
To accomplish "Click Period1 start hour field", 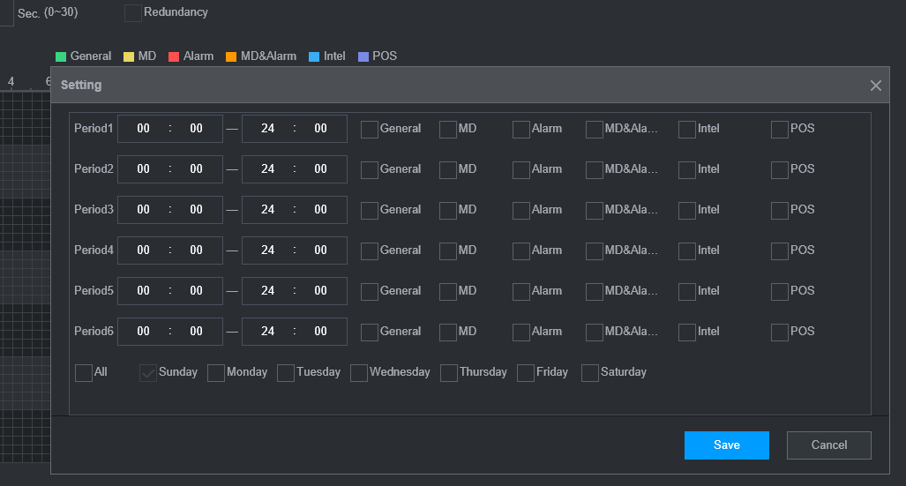I will (143, 129).
